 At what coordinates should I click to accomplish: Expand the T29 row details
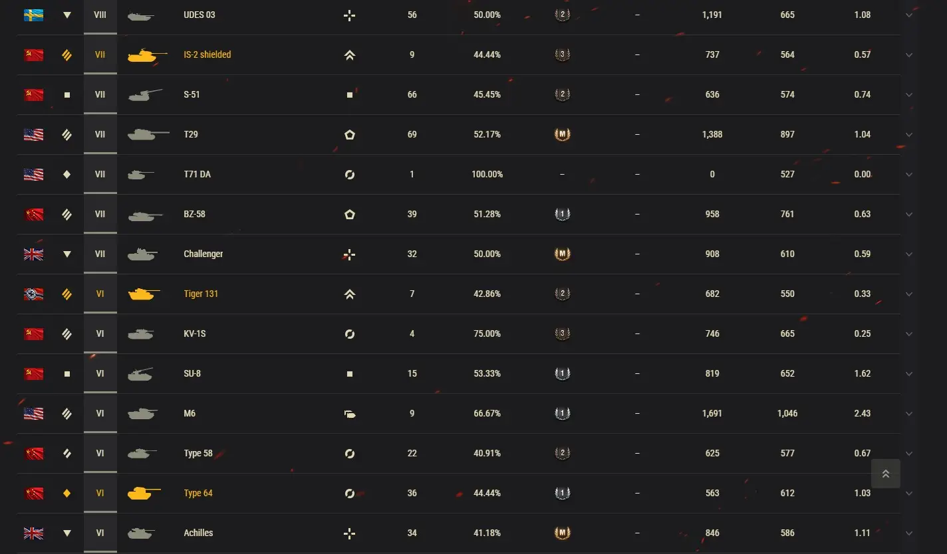pyautogui.click(x=909, y=135)
